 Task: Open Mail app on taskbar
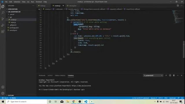[62, 101]
